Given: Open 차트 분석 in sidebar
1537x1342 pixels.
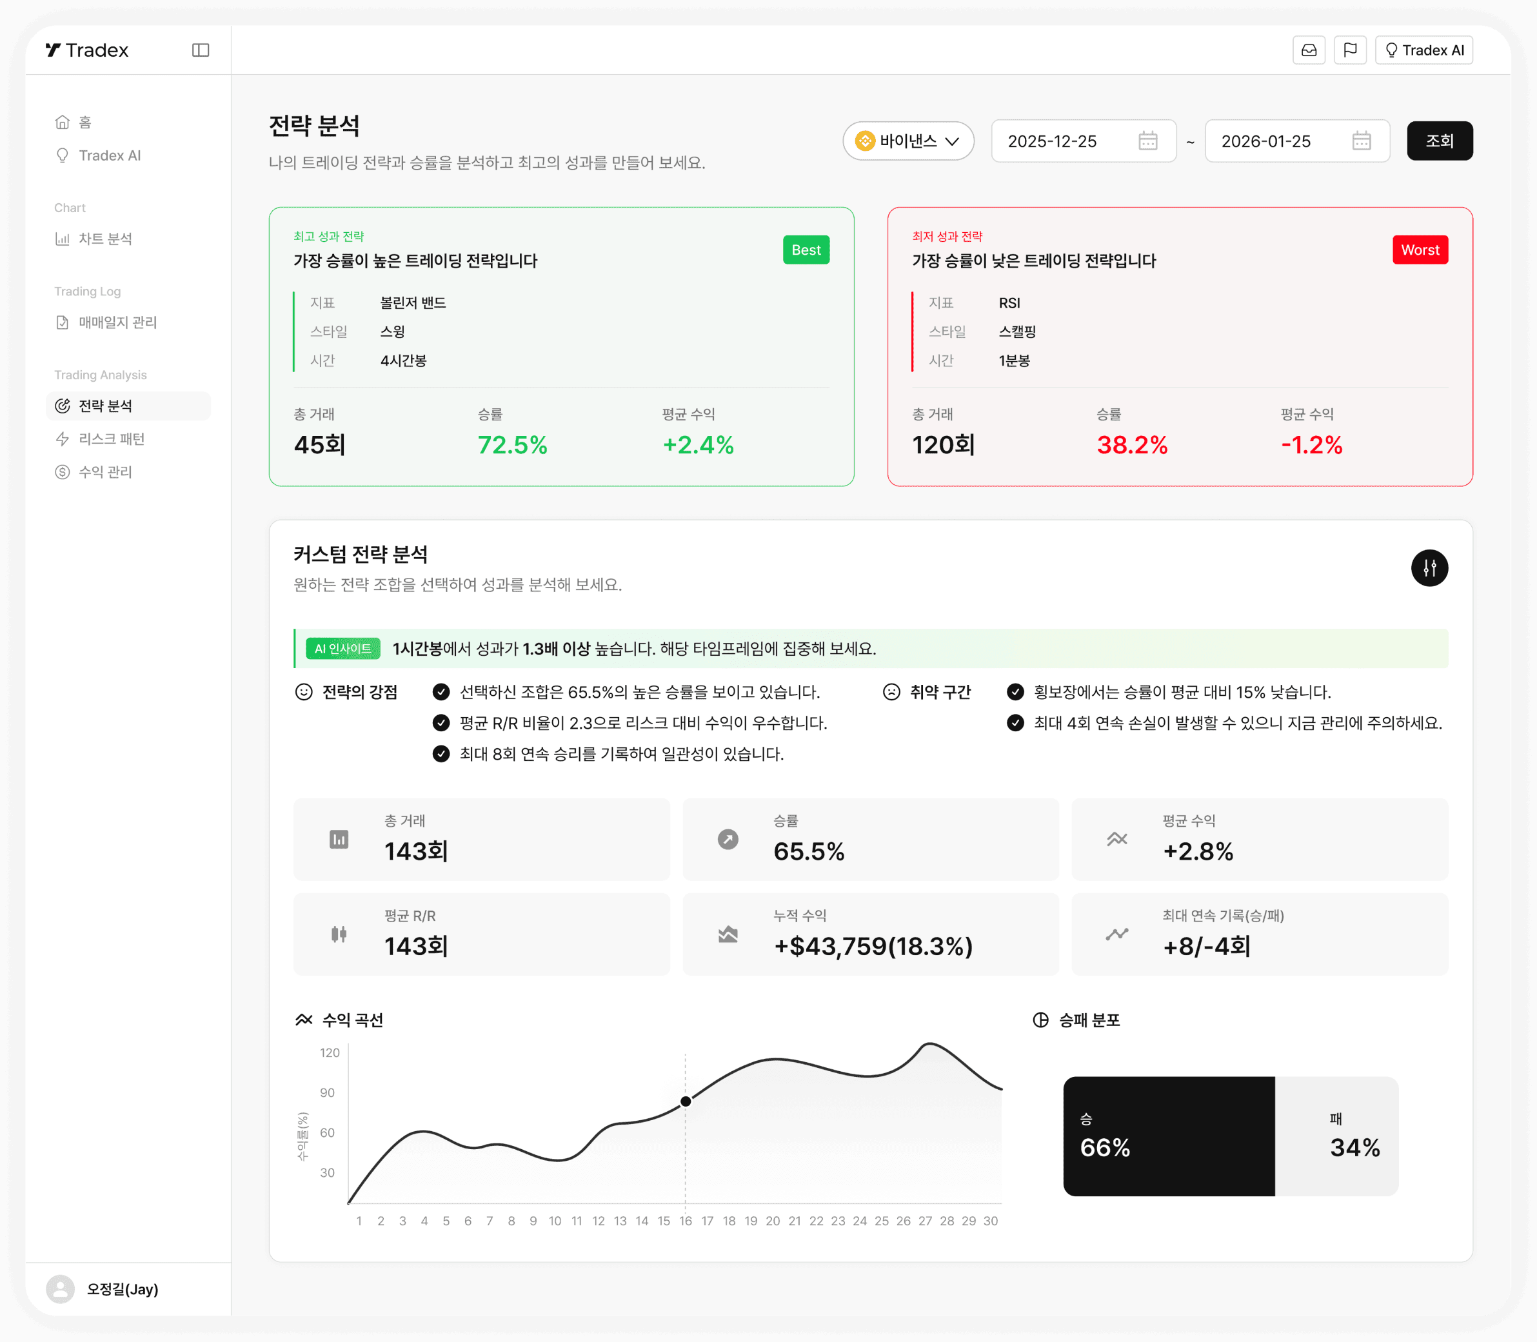Looking at the screenshot, I should point(128,239).
